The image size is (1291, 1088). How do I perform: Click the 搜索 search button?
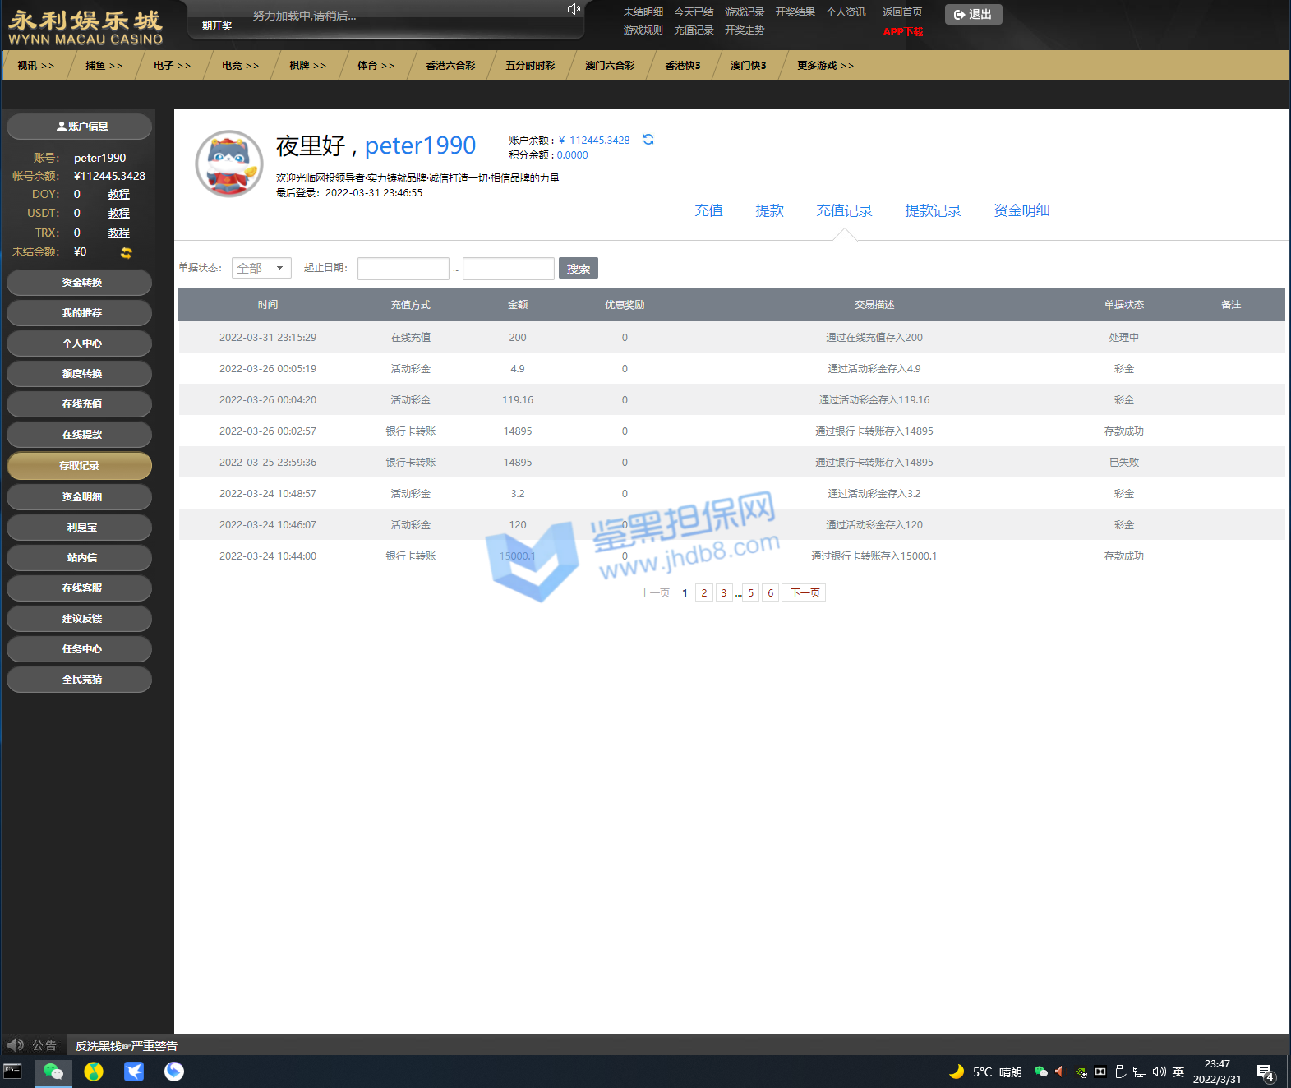[578, 269]
